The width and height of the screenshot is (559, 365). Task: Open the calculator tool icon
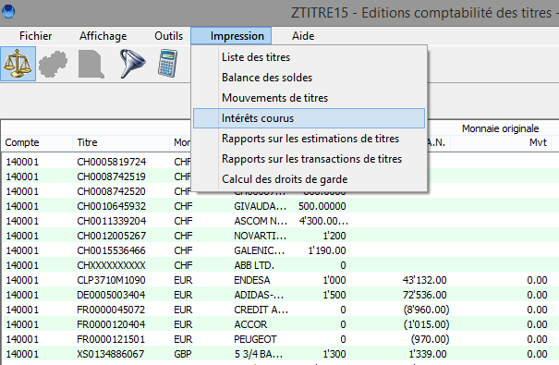(167, 64)
